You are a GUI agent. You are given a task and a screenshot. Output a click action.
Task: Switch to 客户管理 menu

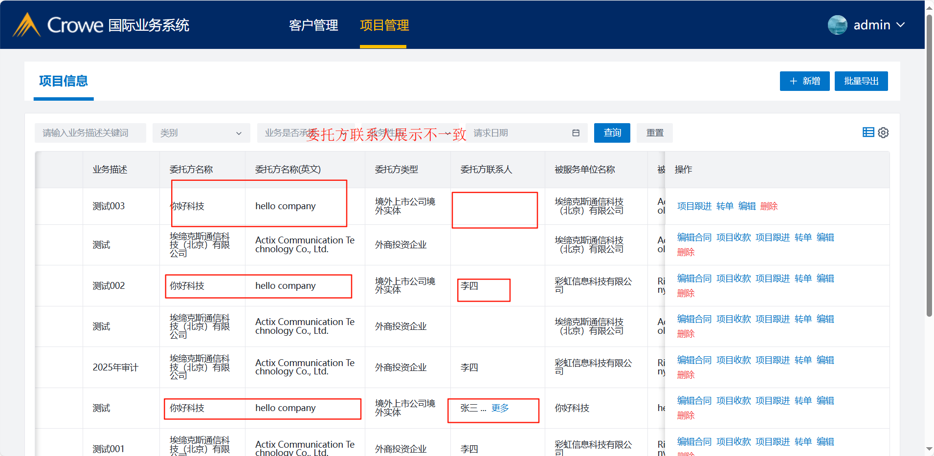(313, 25)
